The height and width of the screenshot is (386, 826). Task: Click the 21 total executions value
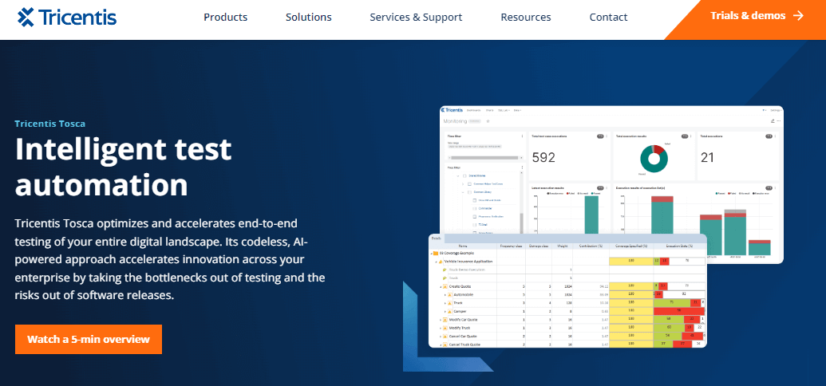707,157
